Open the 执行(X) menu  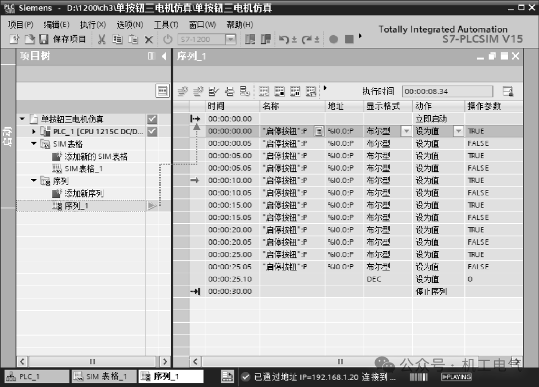pos(93,25)
